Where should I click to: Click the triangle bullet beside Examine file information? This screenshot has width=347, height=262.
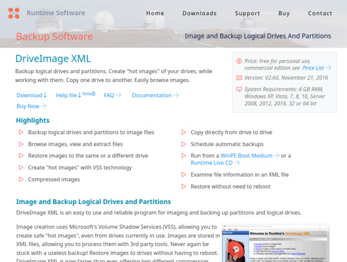pyautogui.click(x=184, y=174)
